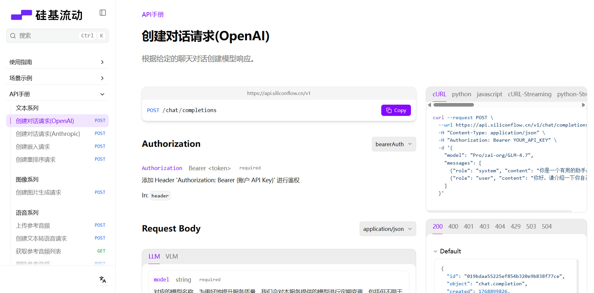This screenshot has height=293, width=594.
Task: Open 创建文本转语音请求 page
Action: click(57, 238)
